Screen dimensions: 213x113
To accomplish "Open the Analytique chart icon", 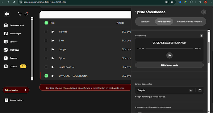I will 6,50.
